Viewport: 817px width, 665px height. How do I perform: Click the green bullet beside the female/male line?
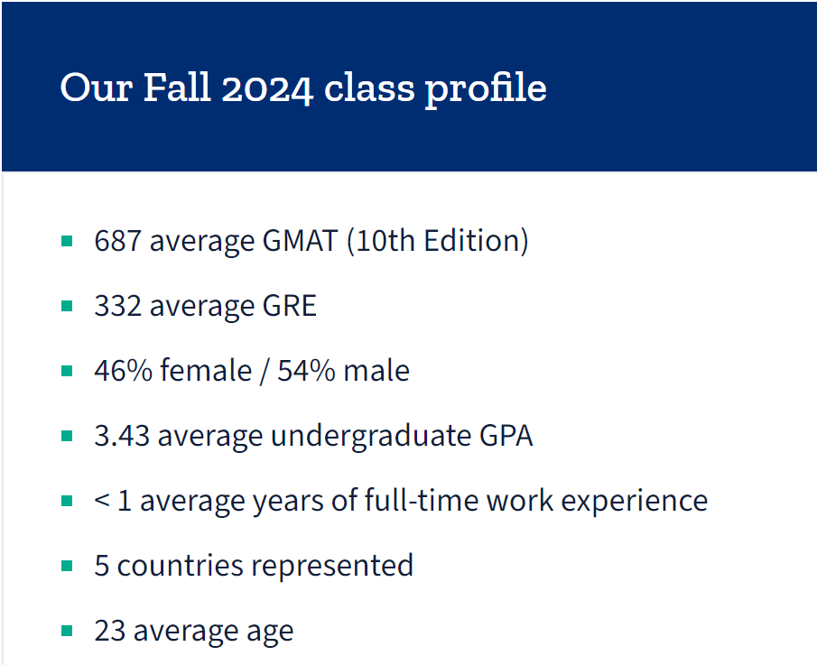pyautogui.click(x=67, y=371)
